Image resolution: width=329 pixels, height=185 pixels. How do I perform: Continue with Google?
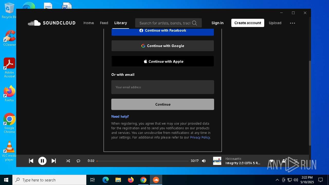click(163, 46)
